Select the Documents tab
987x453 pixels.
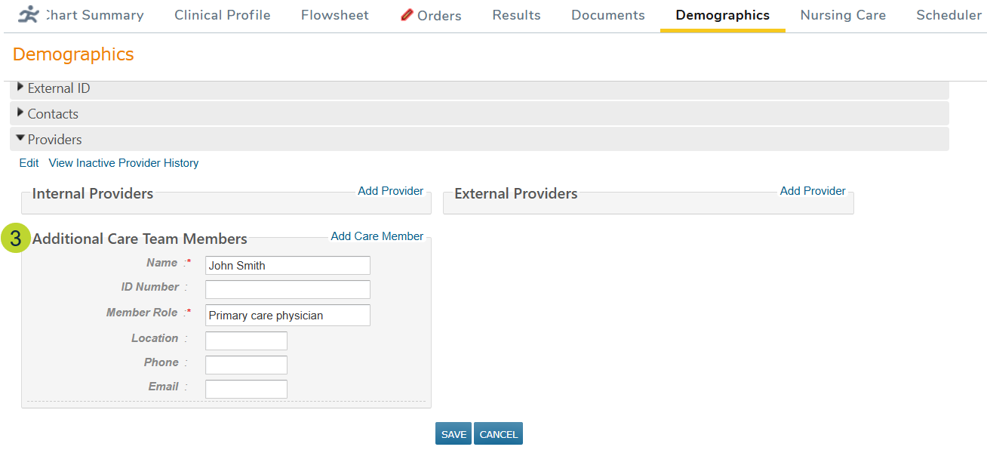607,15
